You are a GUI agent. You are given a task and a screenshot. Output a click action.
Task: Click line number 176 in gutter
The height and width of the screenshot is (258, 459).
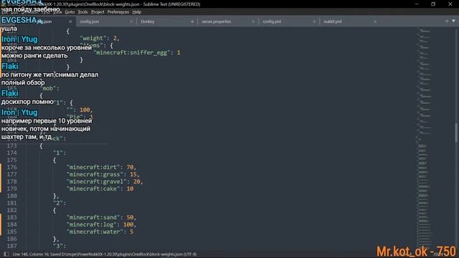[11, 167]
